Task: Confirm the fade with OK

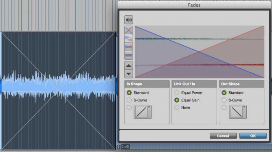Action: point(253,136)
